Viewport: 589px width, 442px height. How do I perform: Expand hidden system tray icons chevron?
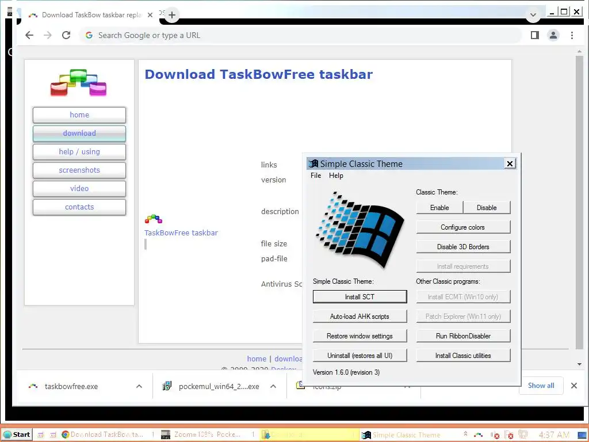465,434
